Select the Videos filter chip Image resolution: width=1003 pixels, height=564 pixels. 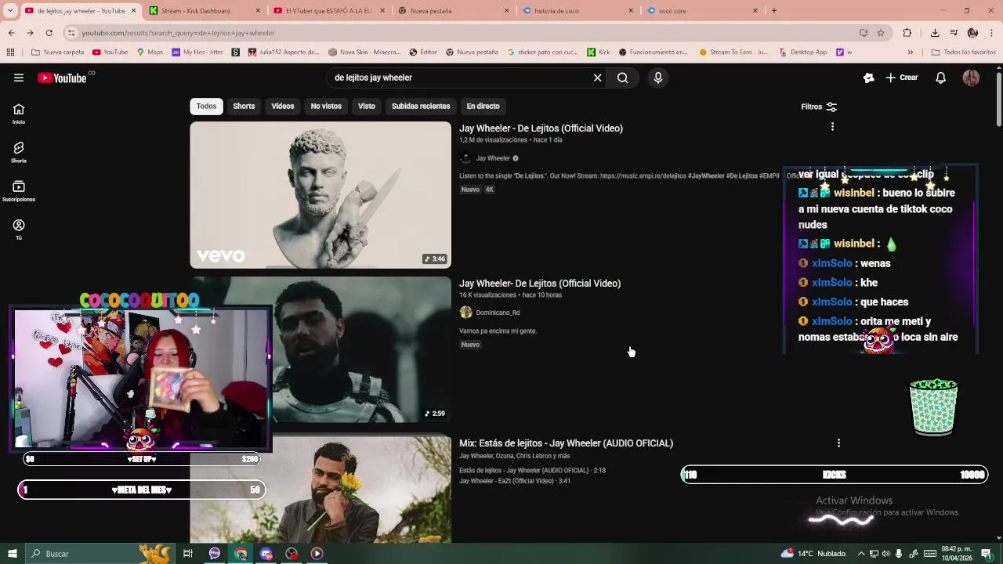[283, 106]
